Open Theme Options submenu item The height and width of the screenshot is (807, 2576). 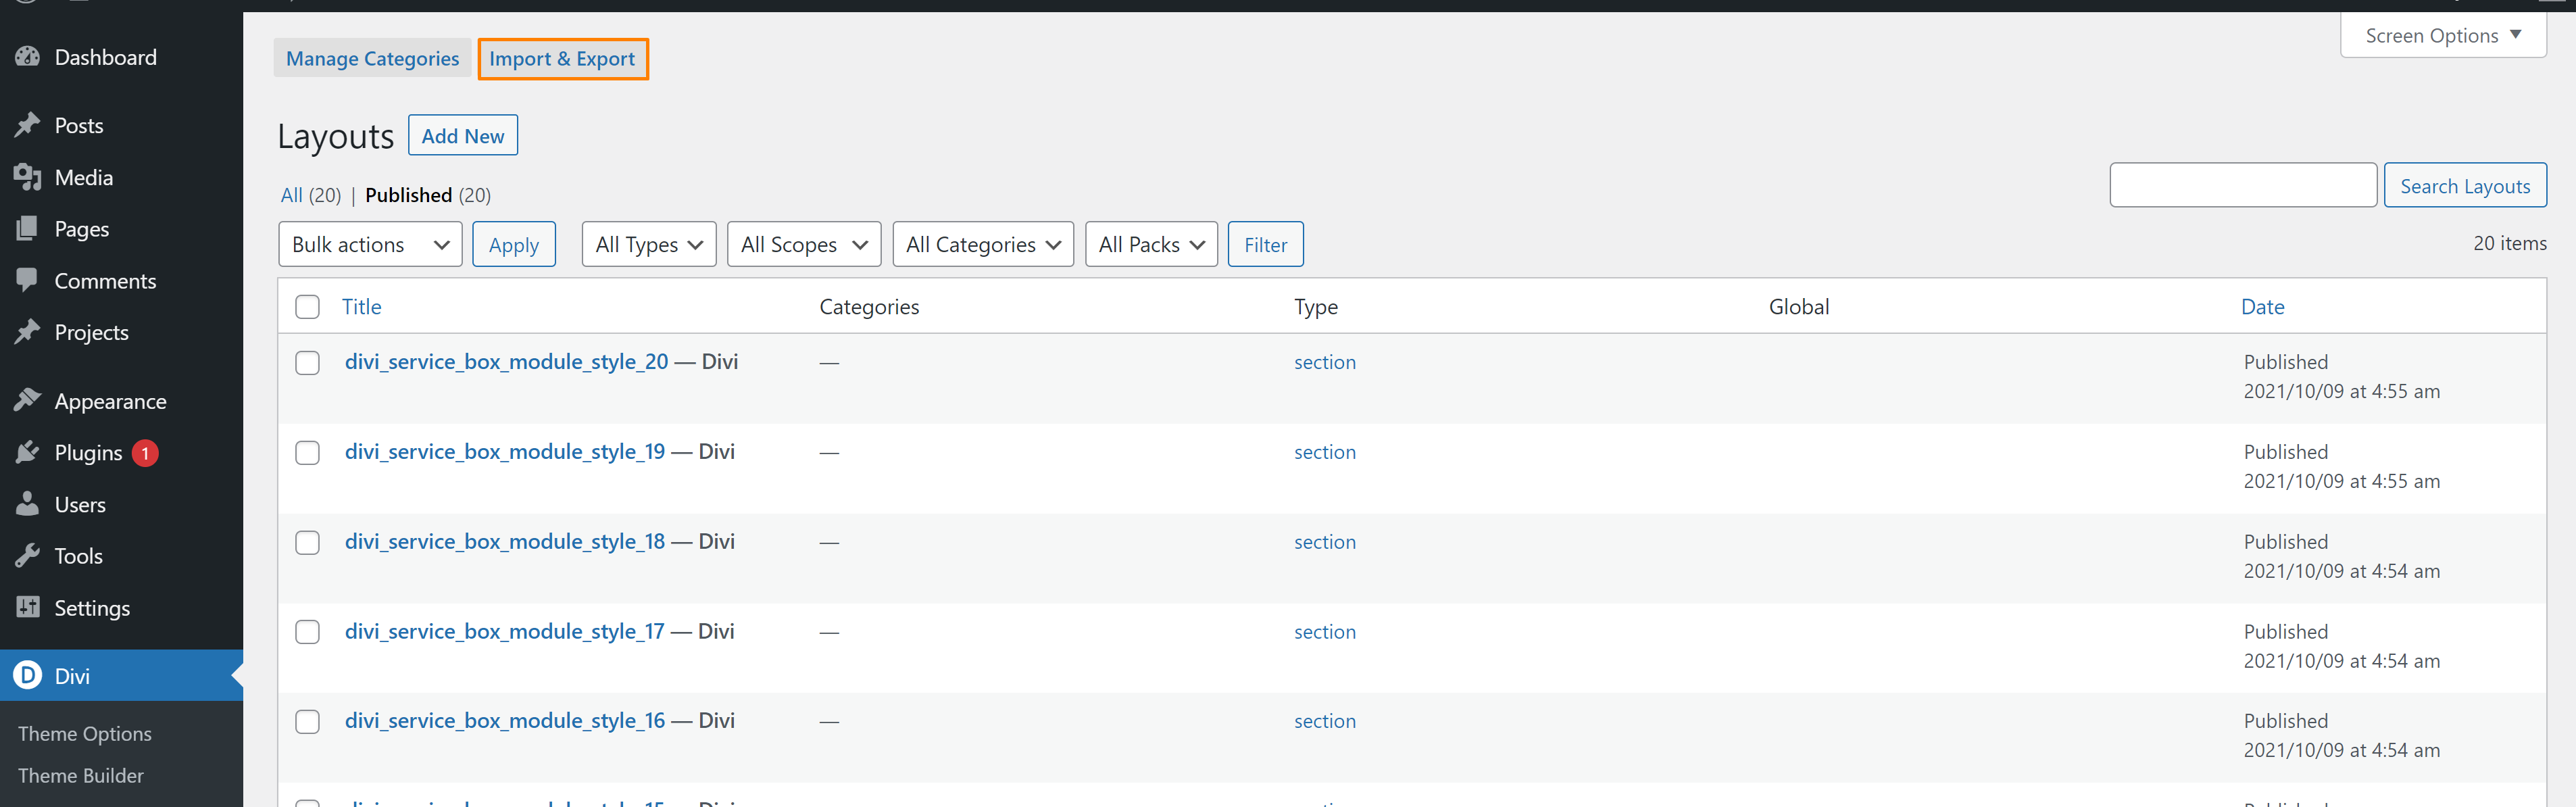coord(85,733)
